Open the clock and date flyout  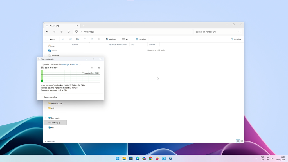[280, 158]
